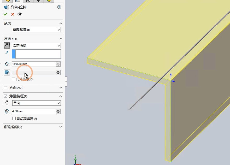The image size is (230, 165).
Task: Open the DisplayManager tab
Action: click(x=49, y=1)
